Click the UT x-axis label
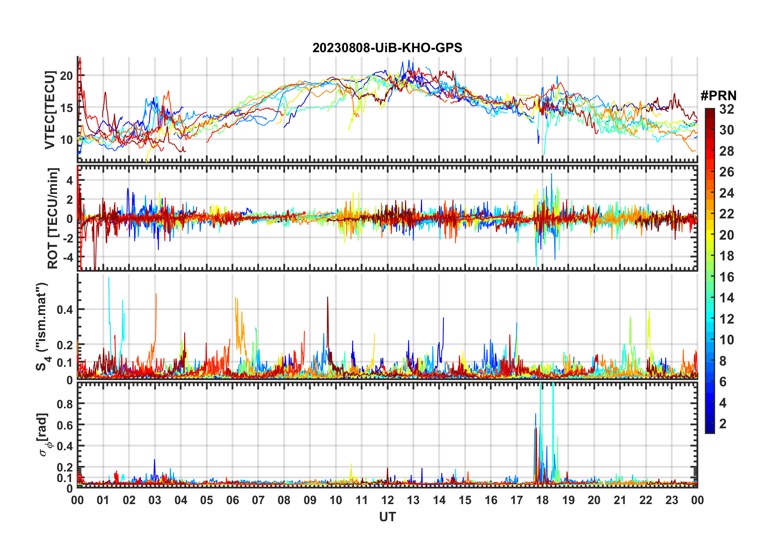775x542 pixels. point(387,517)
